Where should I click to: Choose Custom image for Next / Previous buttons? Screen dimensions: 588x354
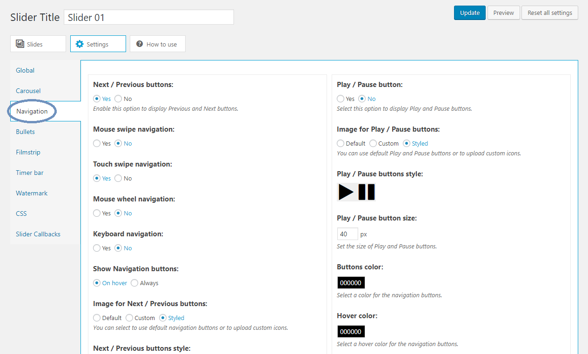129,318
